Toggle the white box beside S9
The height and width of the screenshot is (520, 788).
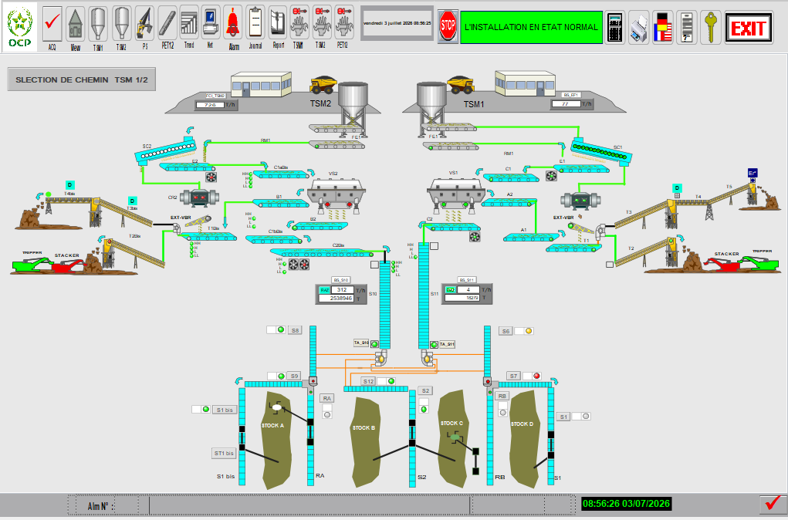(x=272, y=376)
